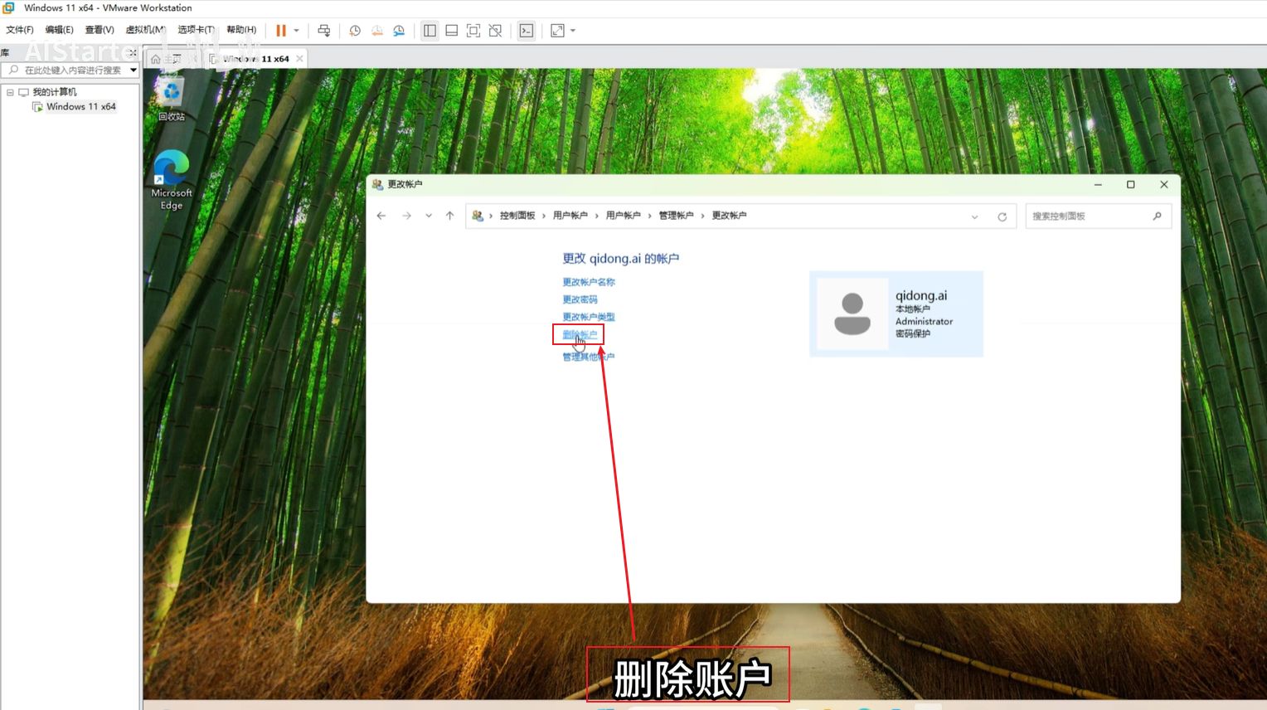Screen dimensions: 1267x710
Task: Open the snapshot manager icon
Action: pyautogui.click(x=399, y=31)
